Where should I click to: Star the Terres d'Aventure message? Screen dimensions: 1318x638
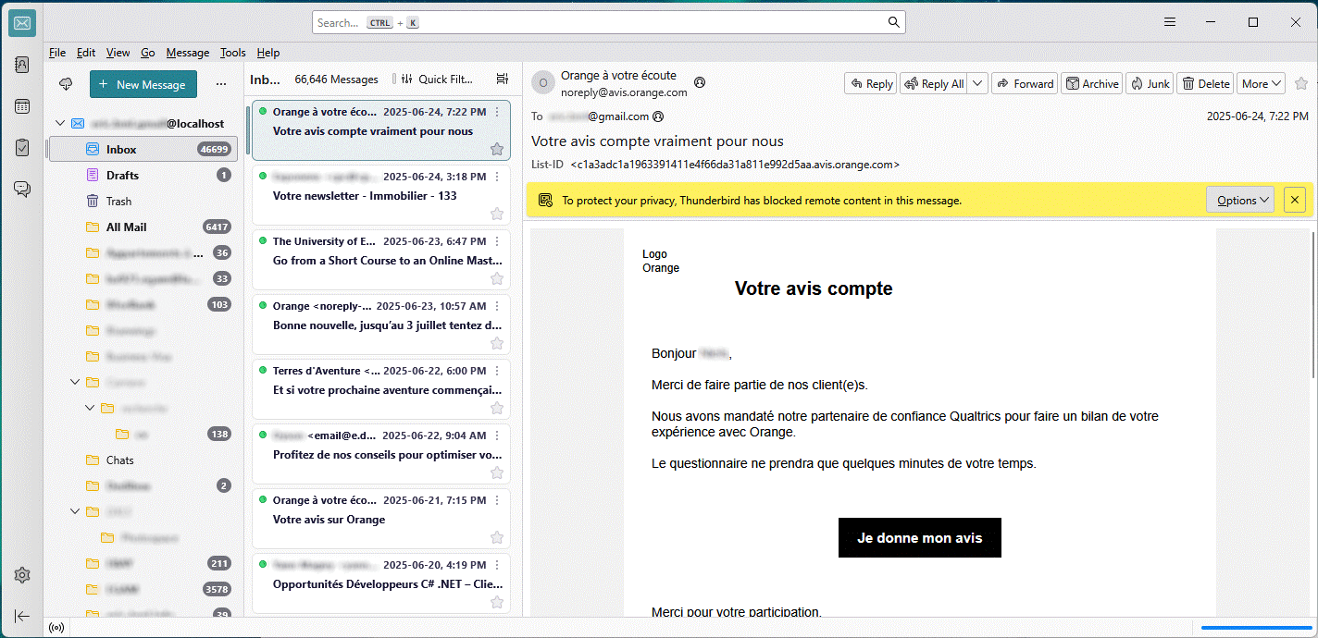point(497,408)
